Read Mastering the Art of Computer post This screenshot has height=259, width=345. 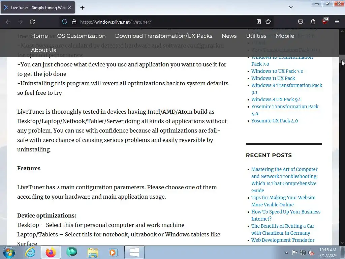(284, 180)
